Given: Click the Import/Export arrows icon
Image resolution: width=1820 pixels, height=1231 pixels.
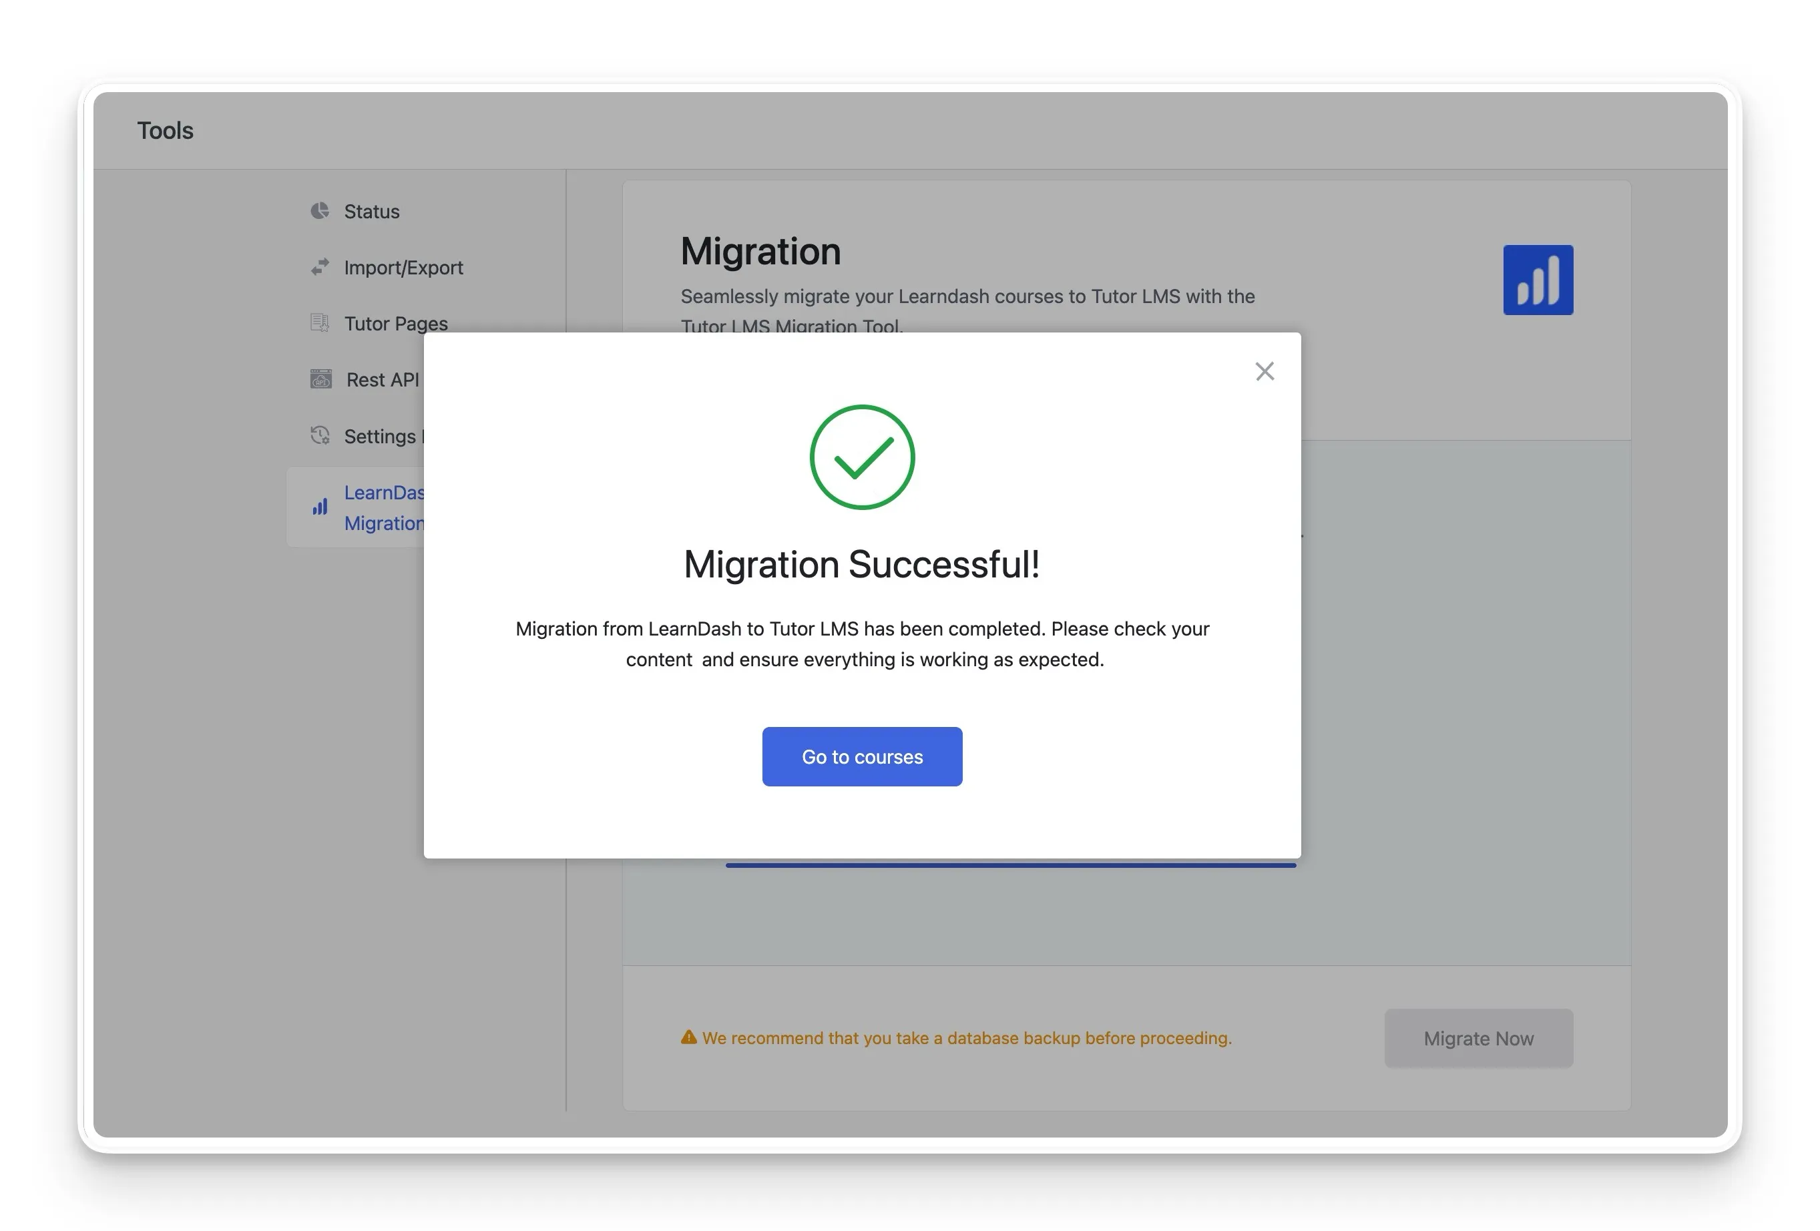Looking at the screenshot, I should point(320,267).
